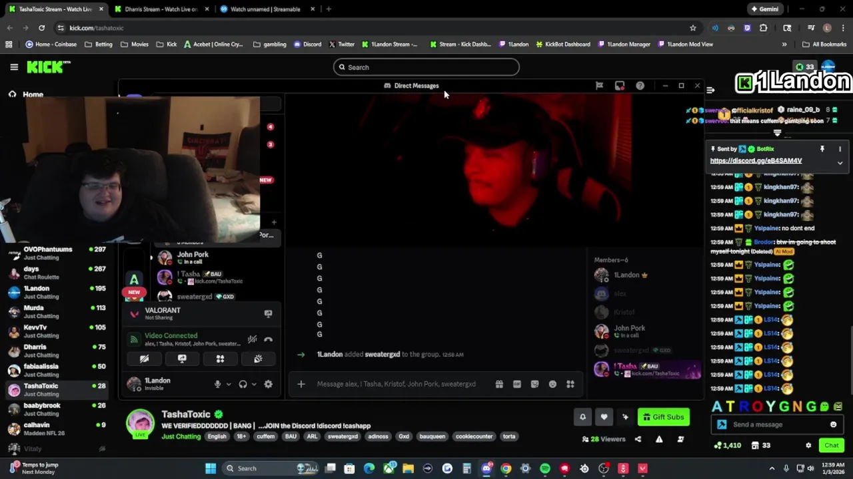Open Discord activities launcher button

[220, 359]
